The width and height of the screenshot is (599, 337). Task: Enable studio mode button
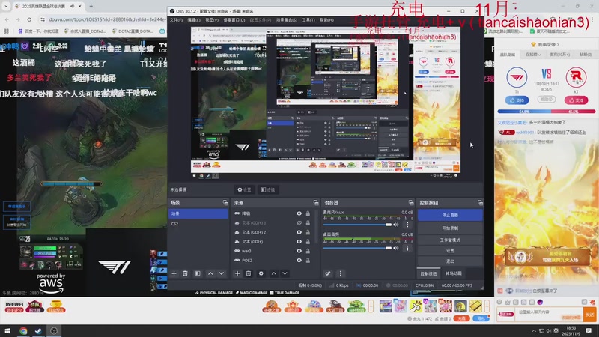[450, 240]
